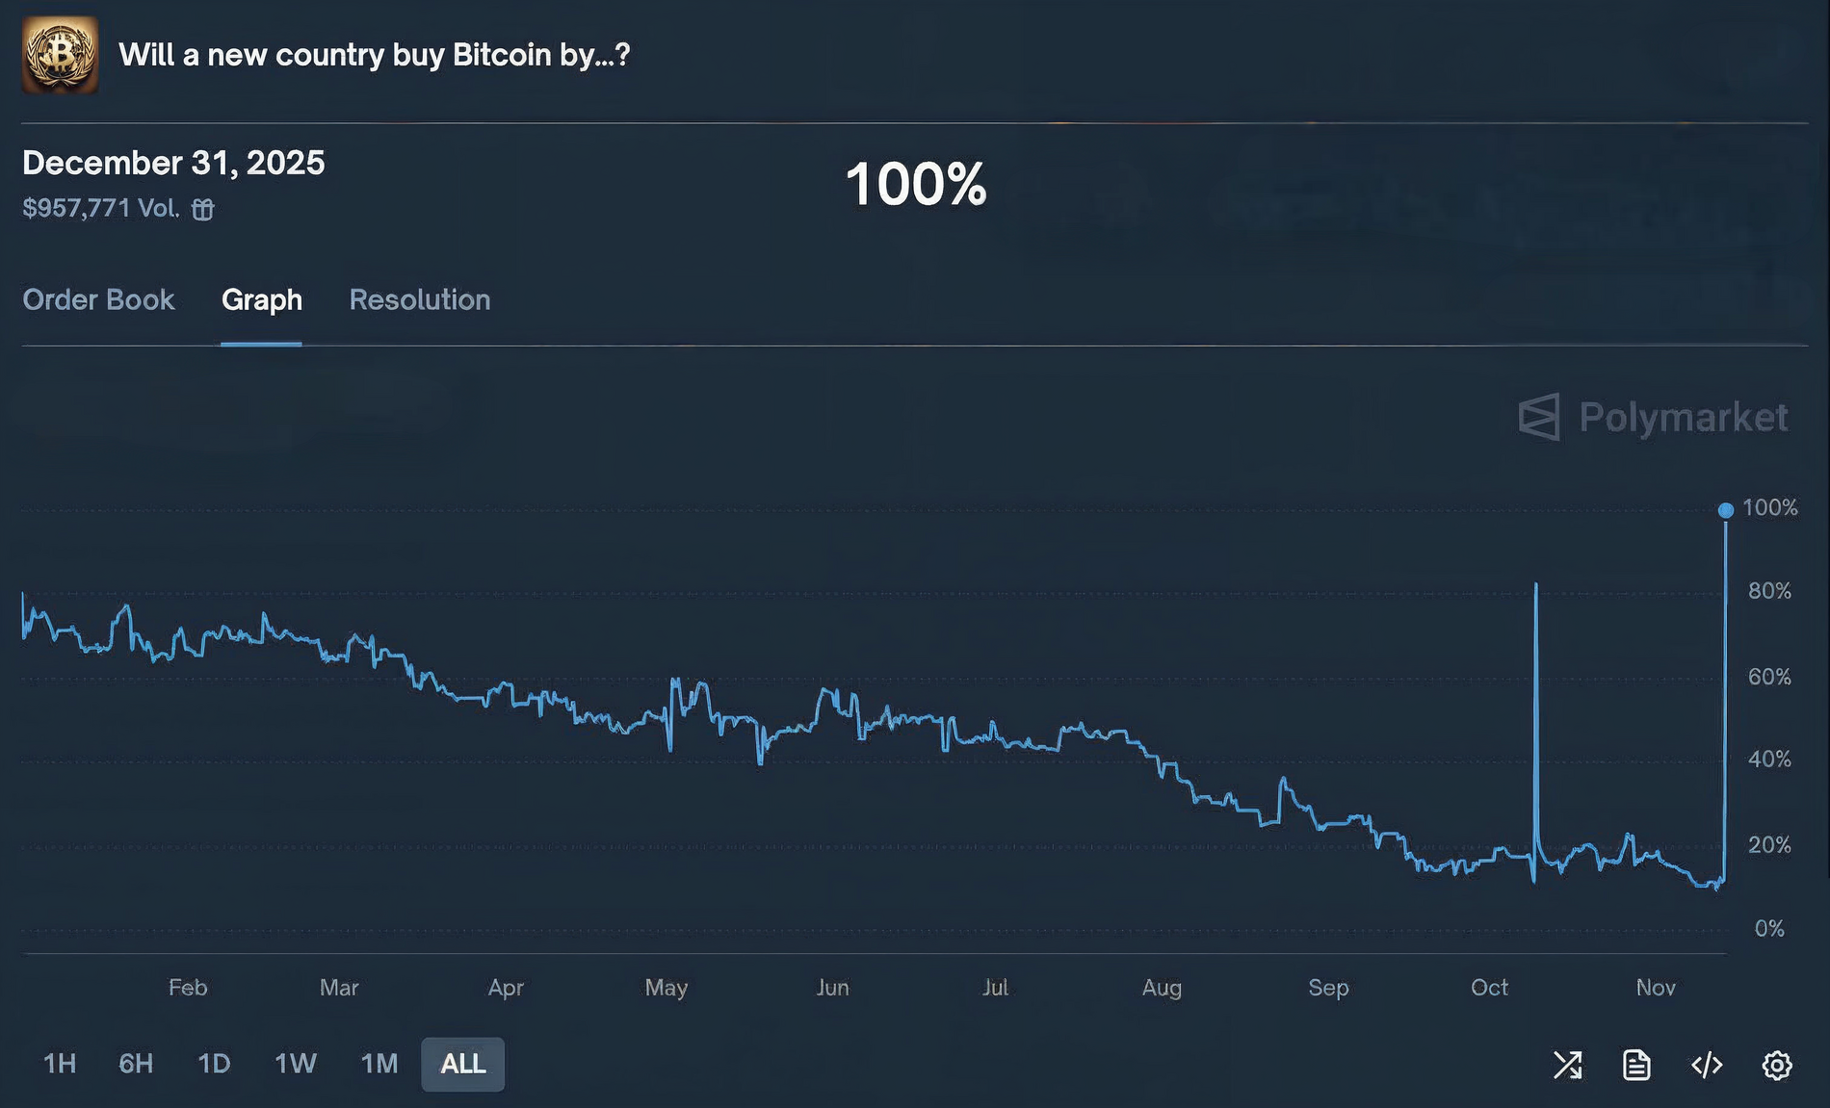Click the shuffle arrows icon
The image size is (1830, 1108).
(x=1567, y=1065)
